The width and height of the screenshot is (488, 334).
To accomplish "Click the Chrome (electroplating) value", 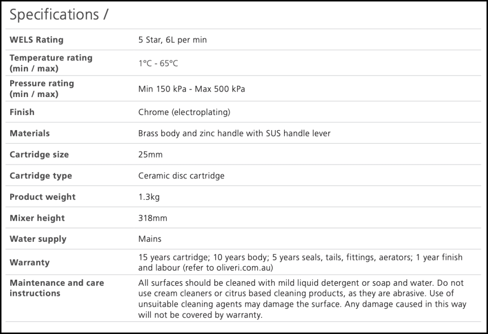I will [x=184, y=112].
